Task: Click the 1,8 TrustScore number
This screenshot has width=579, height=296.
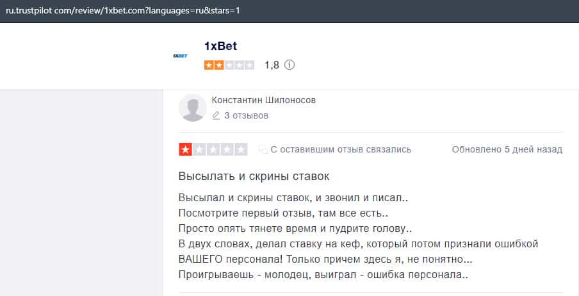Action: [x=272, y=65]
